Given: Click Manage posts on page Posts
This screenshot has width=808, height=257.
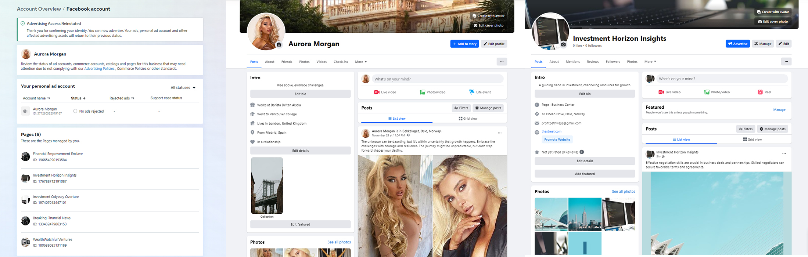Looking at the screenshot, I should pyautogui.click(x=772, y=129).
